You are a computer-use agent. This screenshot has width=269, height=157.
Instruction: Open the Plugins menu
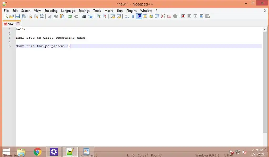[x=131, y=10]
